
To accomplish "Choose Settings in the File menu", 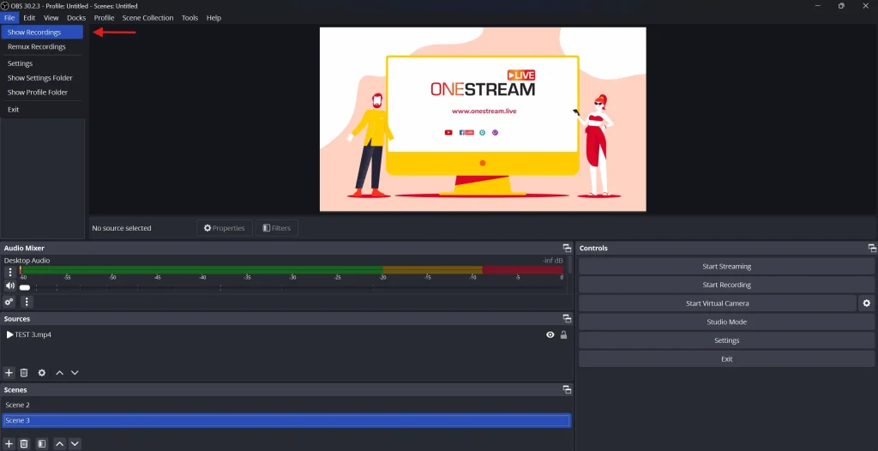I will pyautogui.click(x=42, y=63).
